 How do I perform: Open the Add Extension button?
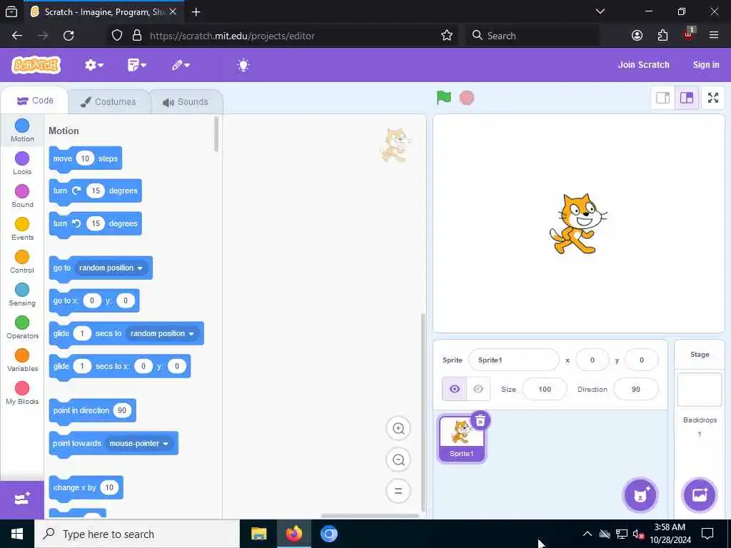pyautogui.click(x=22, y=499)
